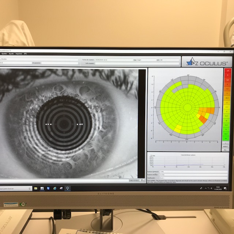The height and width of the screenshot is (234, 234).
Task: Open the Imprimir menu
Action: coord(19,54)
